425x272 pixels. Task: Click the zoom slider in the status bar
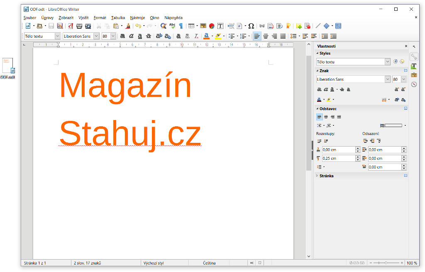[x=386, y=263]
